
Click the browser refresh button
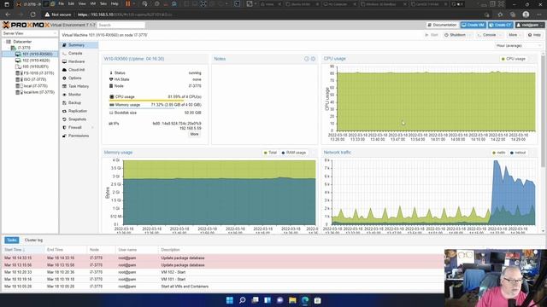(32, 14)
